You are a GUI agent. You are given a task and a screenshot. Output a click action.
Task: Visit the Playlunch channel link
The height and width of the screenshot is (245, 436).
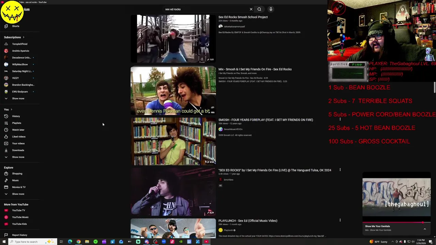(228, 230)
